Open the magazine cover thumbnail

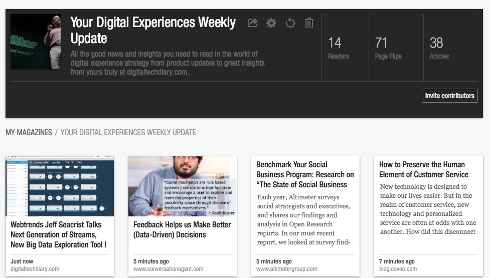[36, 42]
